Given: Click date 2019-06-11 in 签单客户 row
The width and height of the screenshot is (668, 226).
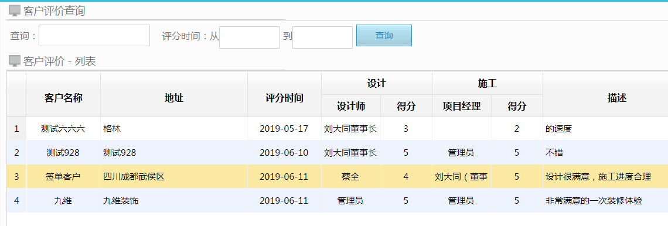Looking at the screenshot, I should [284, 176].
